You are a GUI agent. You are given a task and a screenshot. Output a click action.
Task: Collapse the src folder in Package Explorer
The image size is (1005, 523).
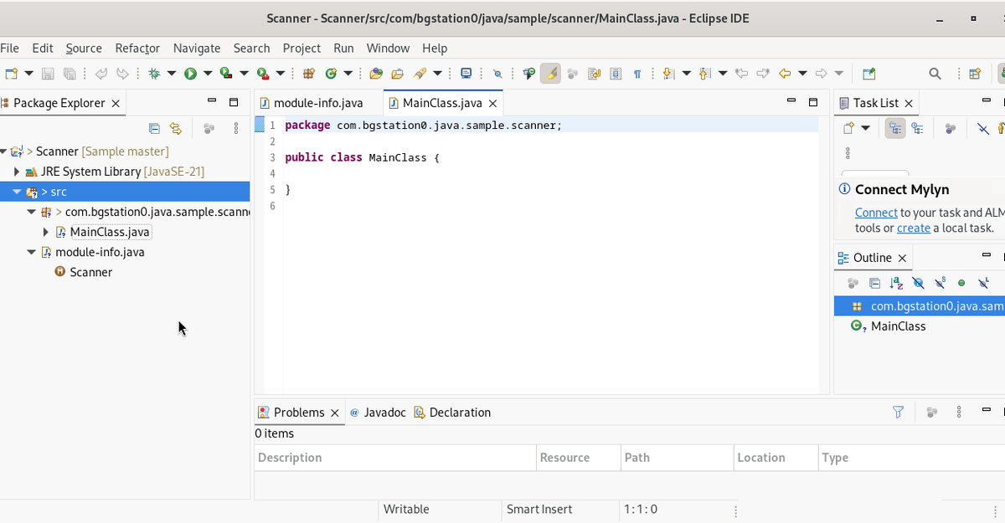click(x=16, y=192)
